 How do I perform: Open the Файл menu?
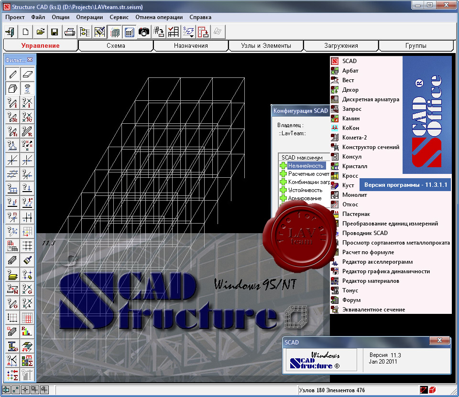[x=38, y=17]
